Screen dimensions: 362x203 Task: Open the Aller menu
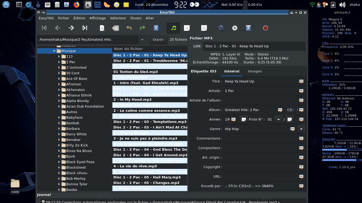(x=150, y=18)
